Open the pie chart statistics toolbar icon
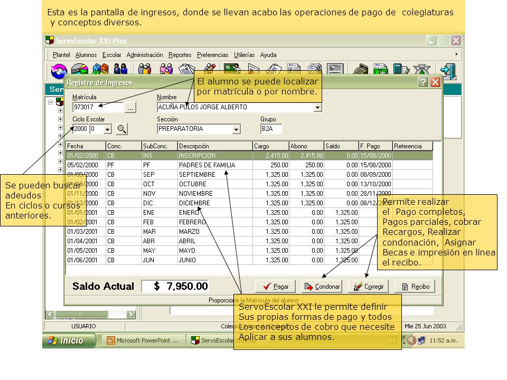 tap(80, 69)
